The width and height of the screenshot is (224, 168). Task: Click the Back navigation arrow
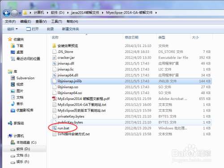(x=7, y=13)
